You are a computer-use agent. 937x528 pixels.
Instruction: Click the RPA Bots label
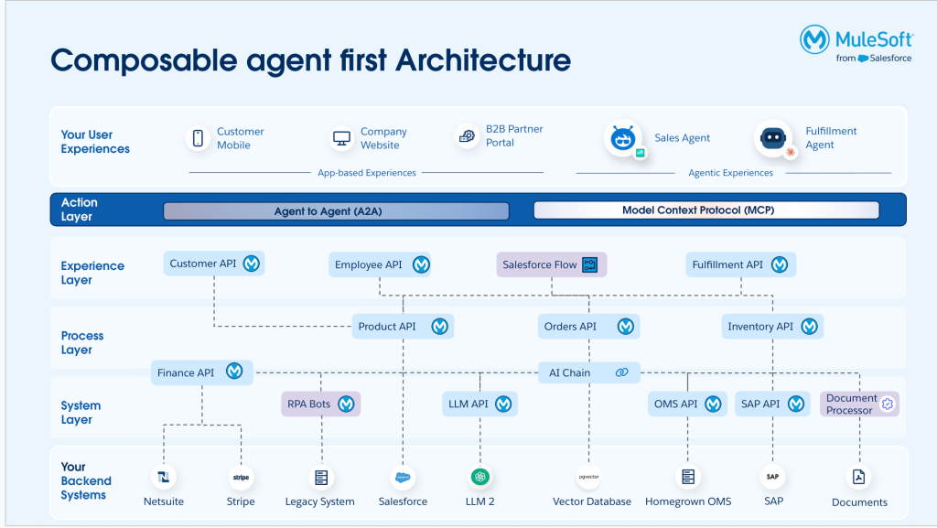tap(309, 404)
